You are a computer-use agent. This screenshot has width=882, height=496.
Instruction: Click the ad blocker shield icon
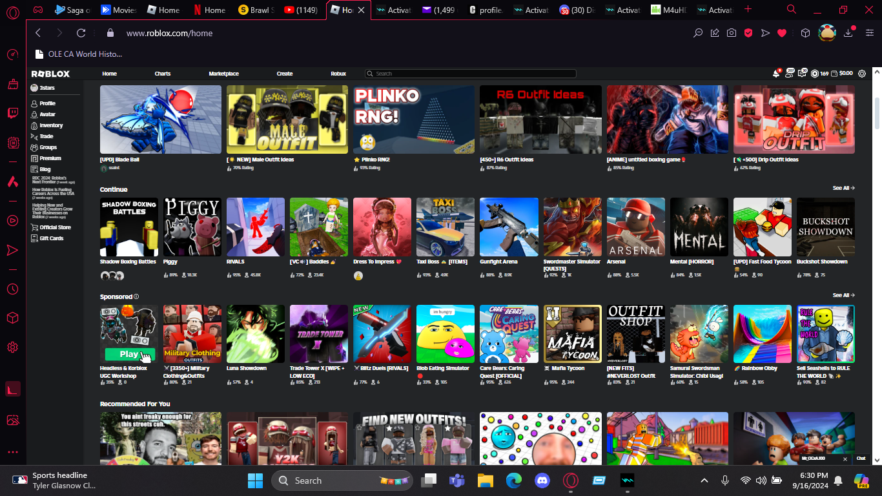point(748,33)
